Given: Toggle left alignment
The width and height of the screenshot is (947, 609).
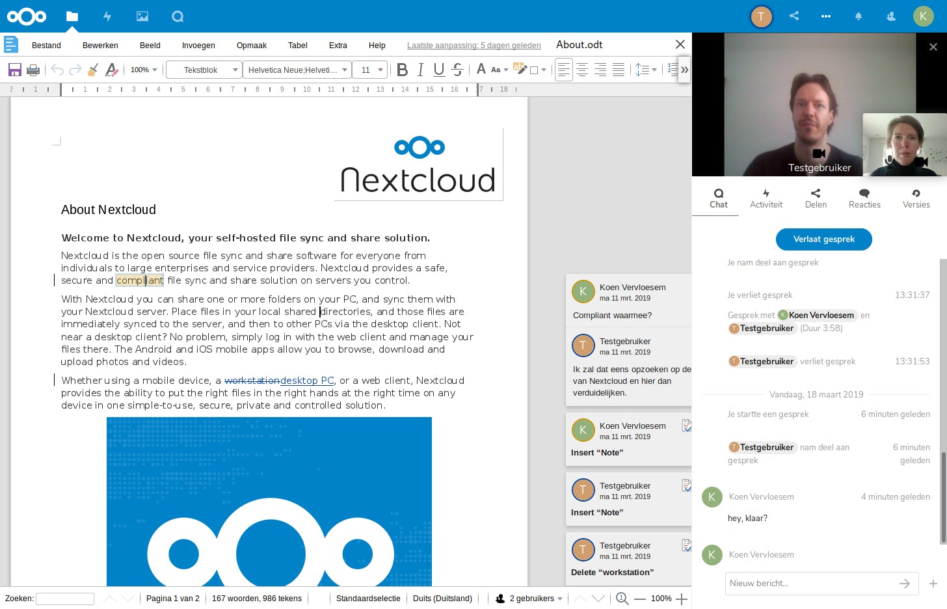Looking at the screenshot, I should [564, 70].
